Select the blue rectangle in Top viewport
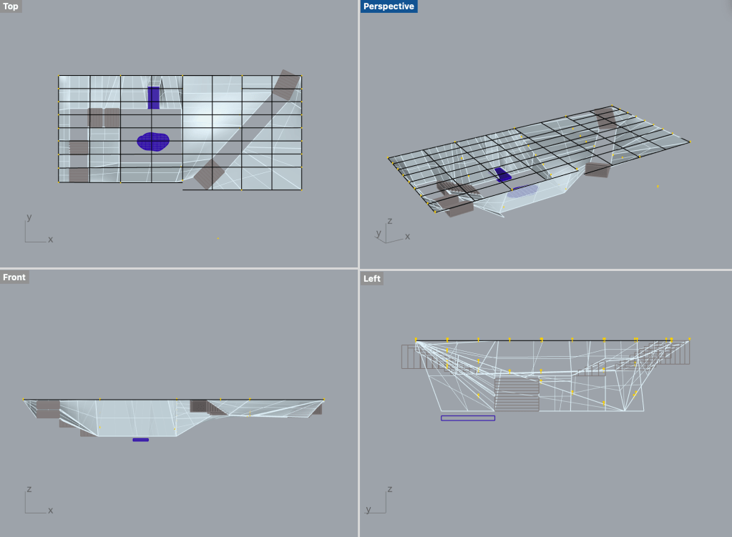The image size is (732, 537). point(154,97)
